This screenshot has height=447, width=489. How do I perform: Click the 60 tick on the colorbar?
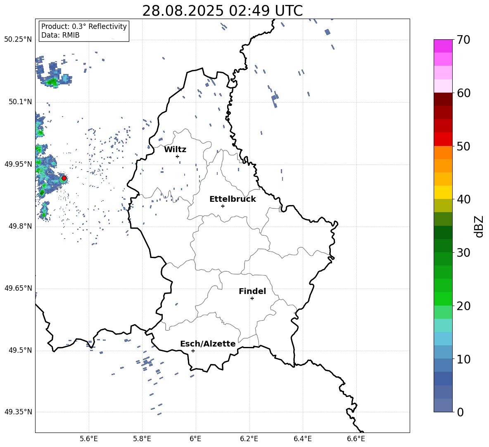click(x=463, y=93)
